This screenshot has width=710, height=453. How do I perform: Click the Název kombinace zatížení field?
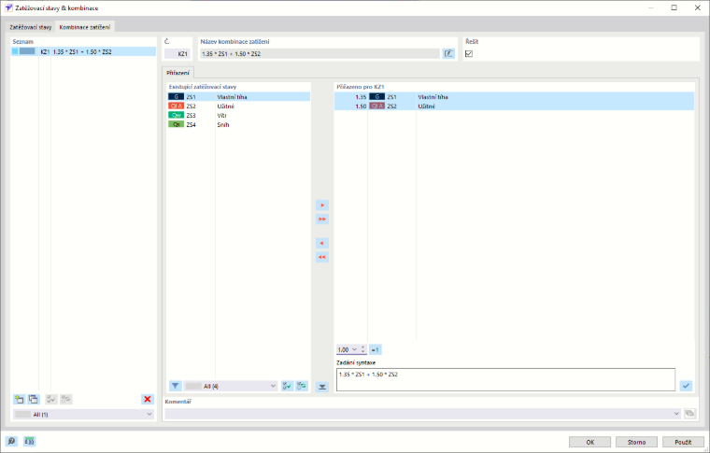coord(319,54)
